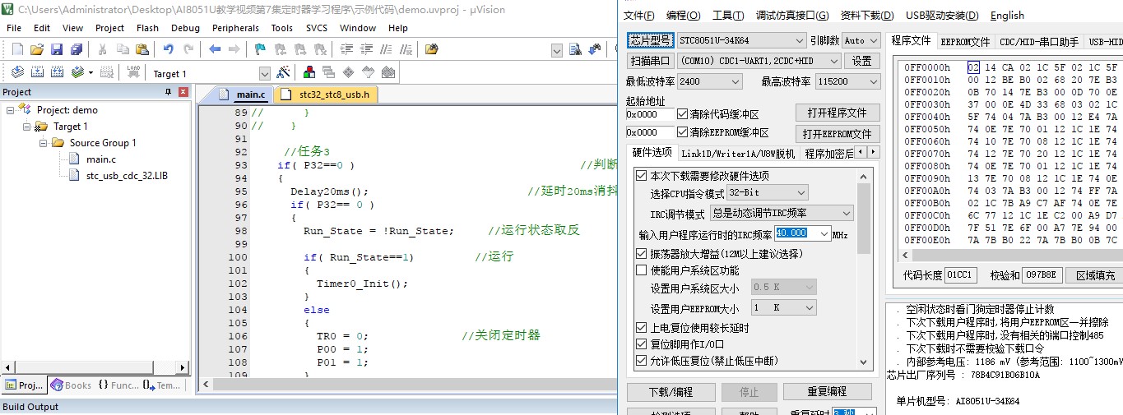Viewport: 1123px width, 415px height.
Task: Click the Batch Build layered icon
Action: pos(78,72)
